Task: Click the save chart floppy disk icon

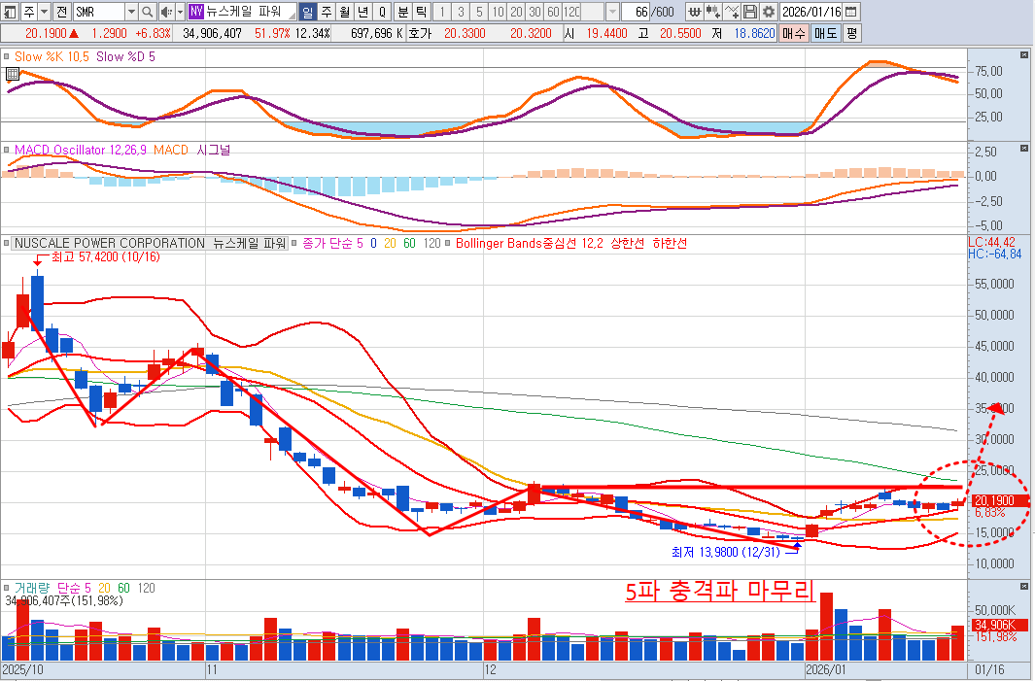Action: [749, 12]
